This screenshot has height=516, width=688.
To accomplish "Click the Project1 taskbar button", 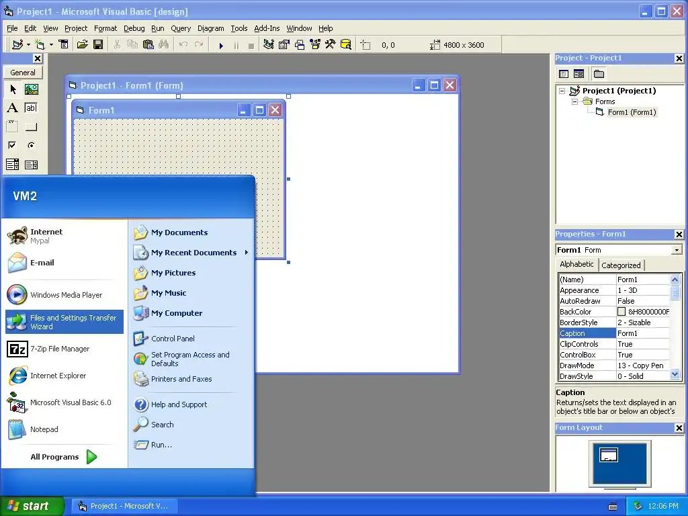I will pyautogui.click(x=124, y=506).
